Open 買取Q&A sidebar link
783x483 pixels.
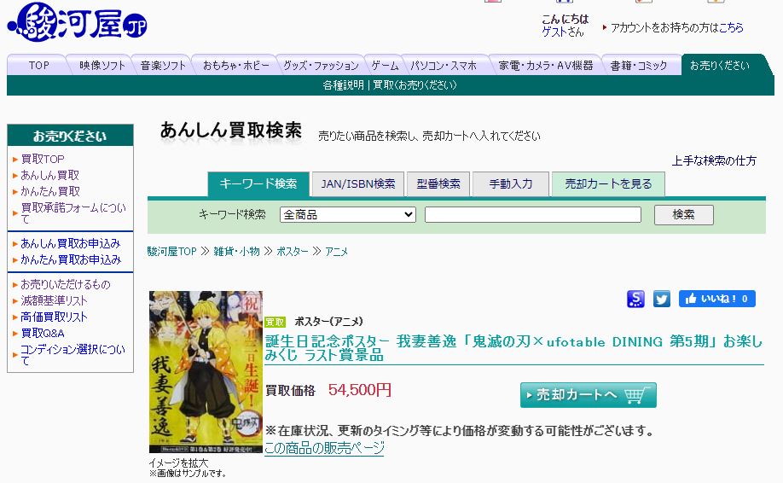point(43,333)
